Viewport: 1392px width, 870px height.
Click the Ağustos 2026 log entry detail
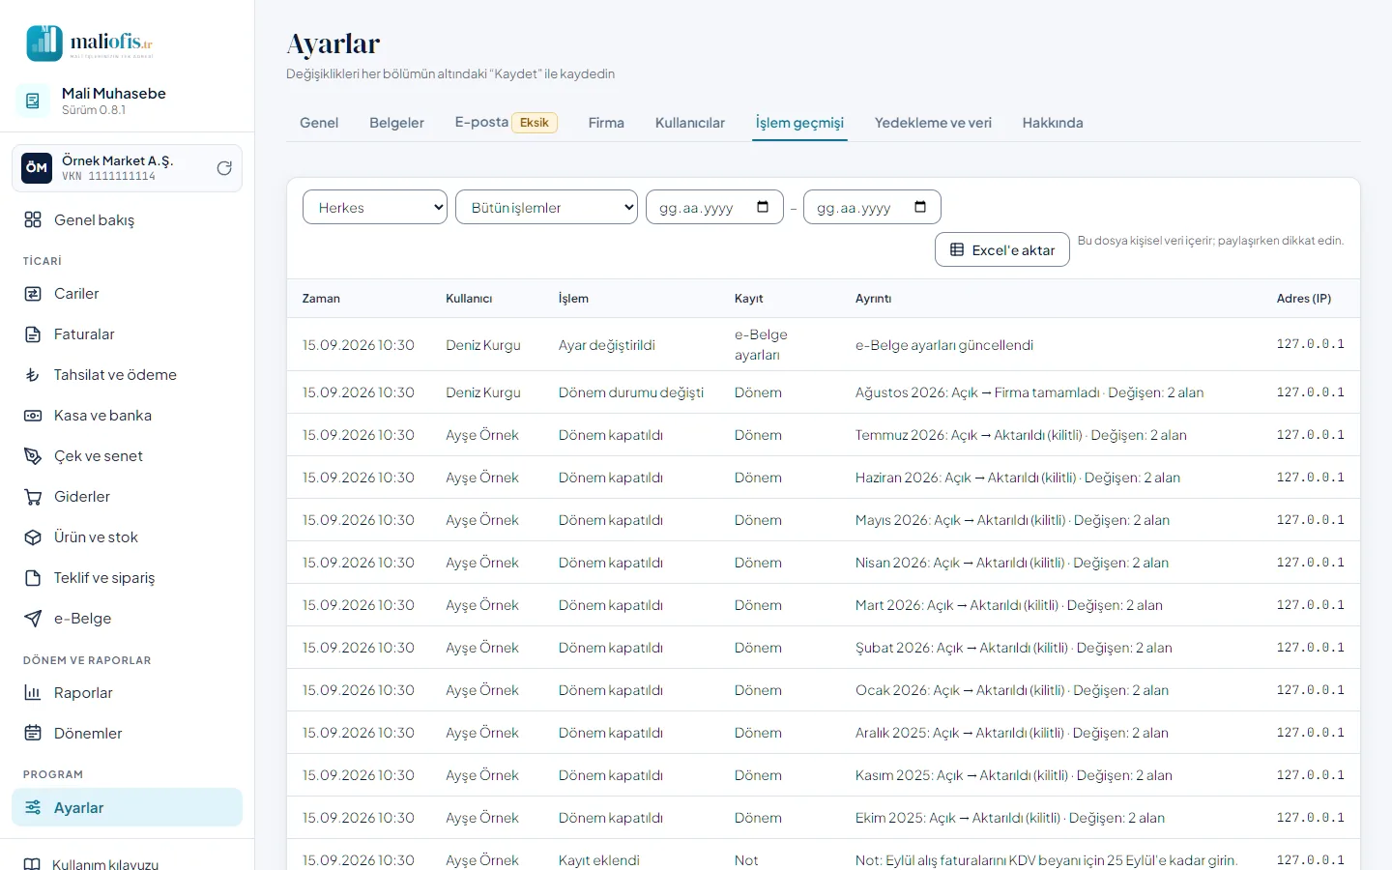[1029, 392]
